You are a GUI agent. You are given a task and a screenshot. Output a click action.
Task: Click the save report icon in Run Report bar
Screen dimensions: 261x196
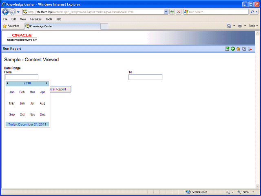227,49
